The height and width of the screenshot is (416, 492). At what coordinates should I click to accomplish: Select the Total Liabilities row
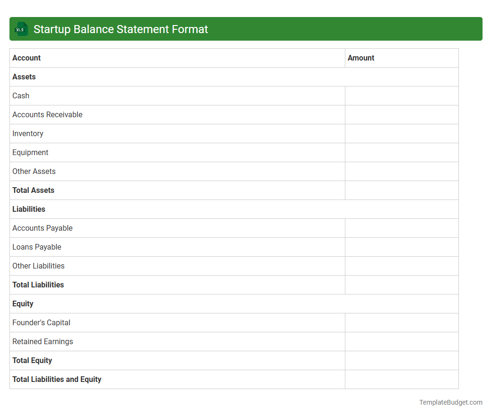coord(38,285)
